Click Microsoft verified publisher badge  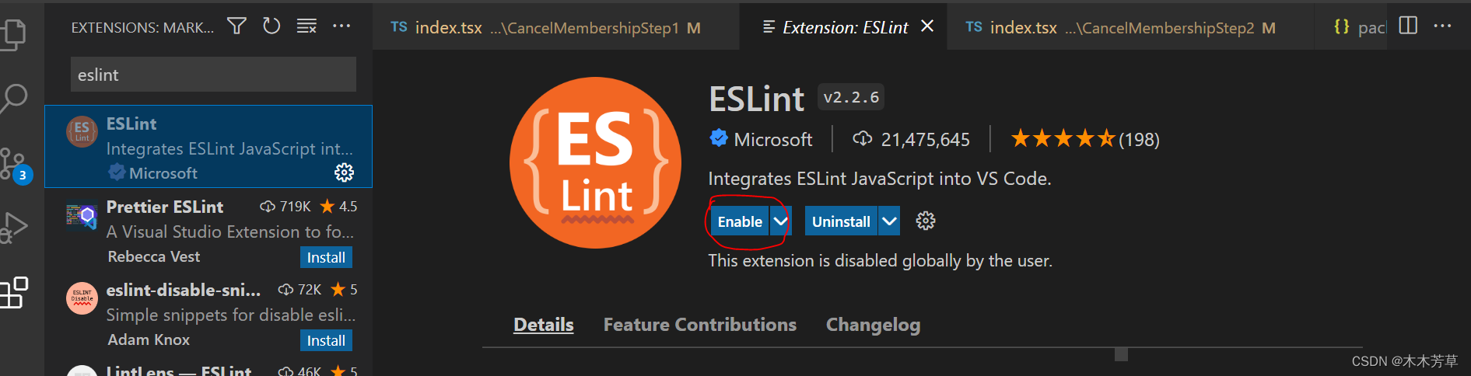pos(718,138)
